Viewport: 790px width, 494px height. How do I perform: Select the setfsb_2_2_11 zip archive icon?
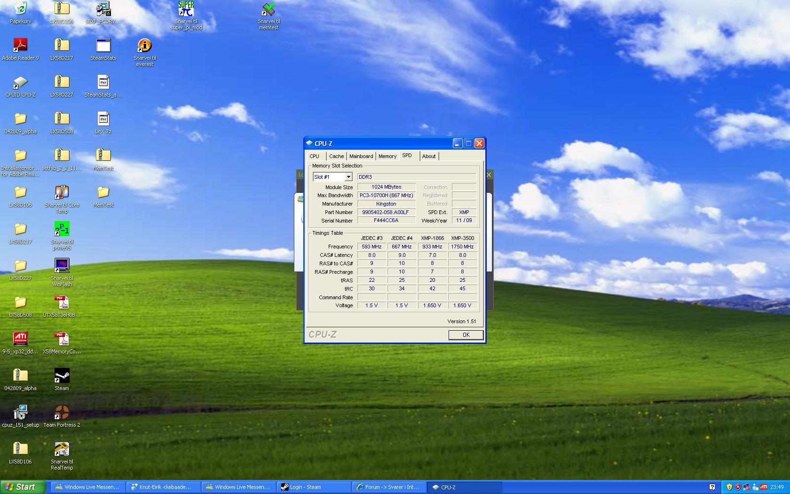[62, 159]
